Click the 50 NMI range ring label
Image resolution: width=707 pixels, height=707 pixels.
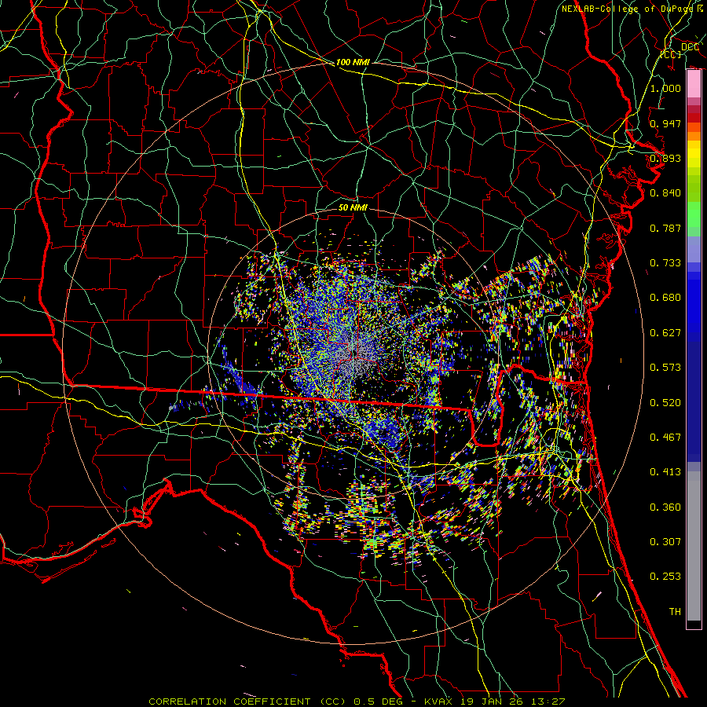353,207
